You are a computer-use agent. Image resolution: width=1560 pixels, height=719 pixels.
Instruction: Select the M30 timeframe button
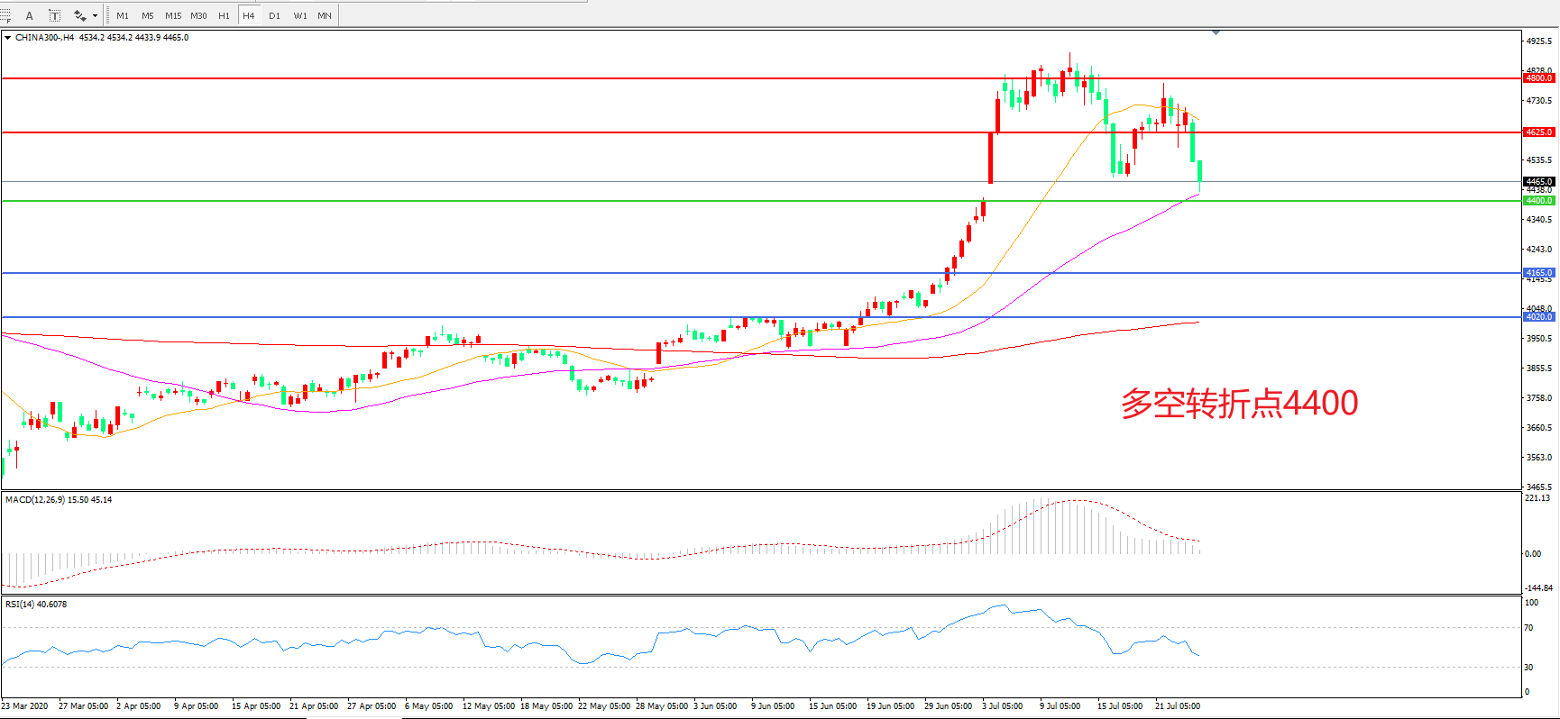click(198, 15)
